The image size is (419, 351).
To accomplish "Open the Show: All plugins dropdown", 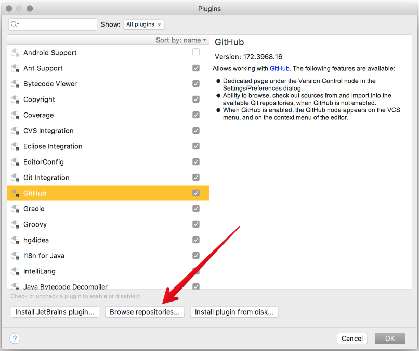I will pyautogui.click(x=144, y=24).
